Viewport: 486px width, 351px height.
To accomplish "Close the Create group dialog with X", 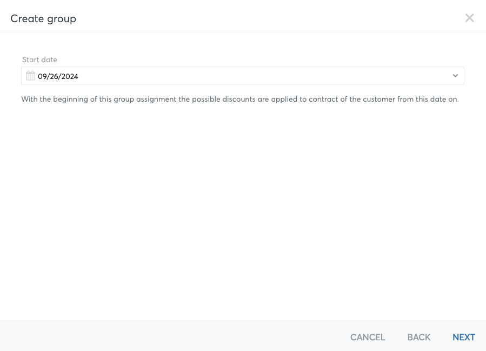I will pyautogui.click(x=469, y=18).
